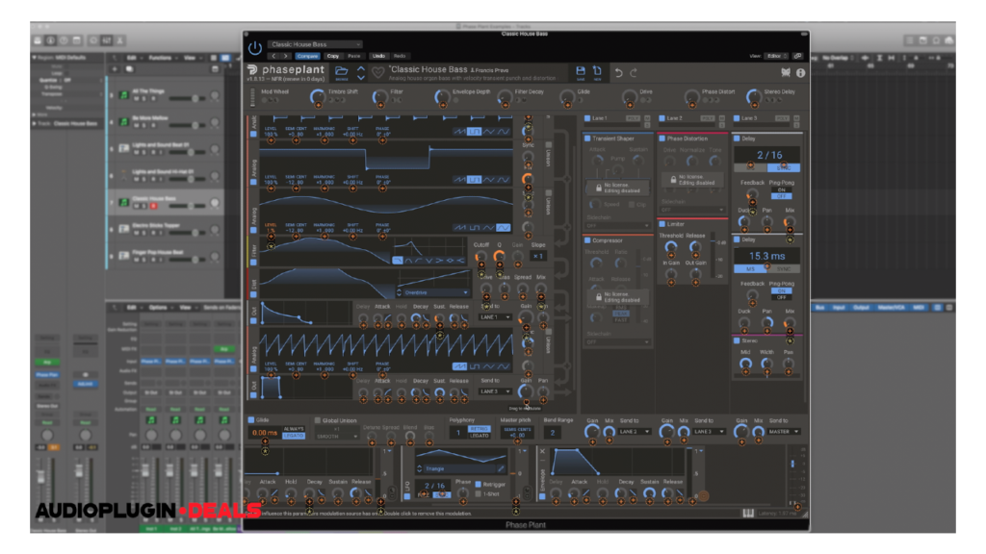
Task: Open the preset browser folder icon
Action: 341,69
